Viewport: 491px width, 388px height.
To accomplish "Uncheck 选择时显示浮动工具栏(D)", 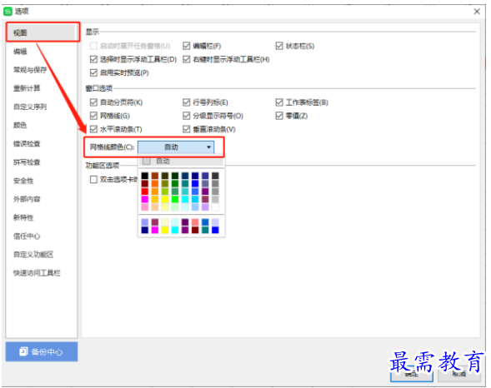I will tap(93, 59).
